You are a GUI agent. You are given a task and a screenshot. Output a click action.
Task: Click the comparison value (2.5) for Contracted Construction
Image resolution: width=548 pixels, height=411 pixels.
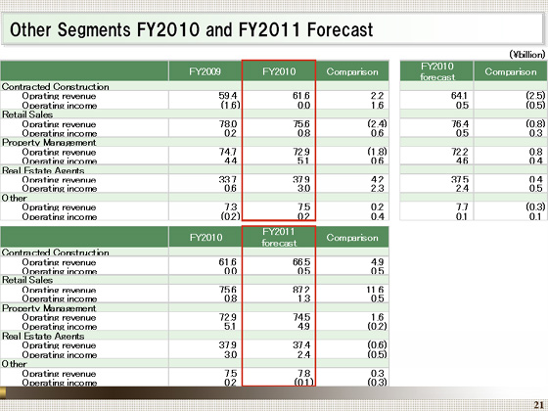[536, 96]
